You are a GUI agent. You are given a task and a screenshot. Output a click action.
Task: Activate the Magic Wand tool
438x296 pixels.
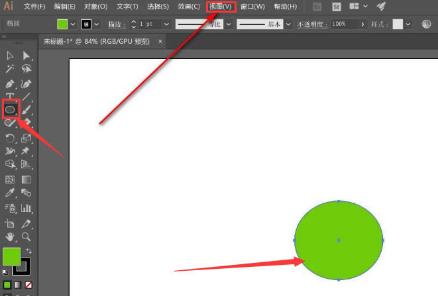point(10,68)
